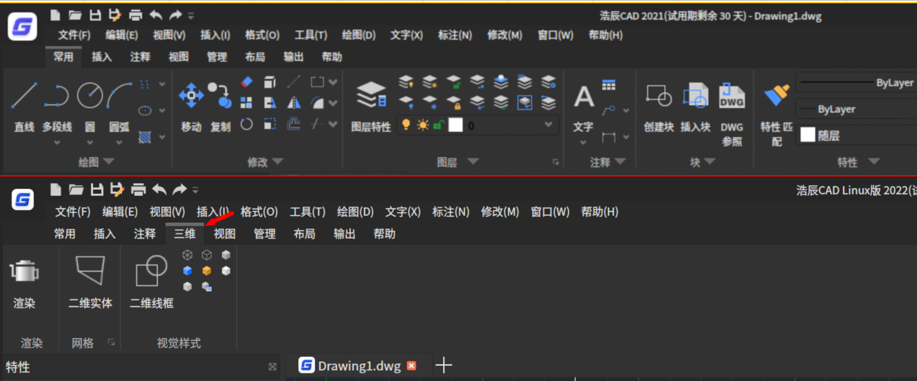Expand the 绘图 panel arrow in CAD 2021
The image size is (917, 381).
click(109, 161)
